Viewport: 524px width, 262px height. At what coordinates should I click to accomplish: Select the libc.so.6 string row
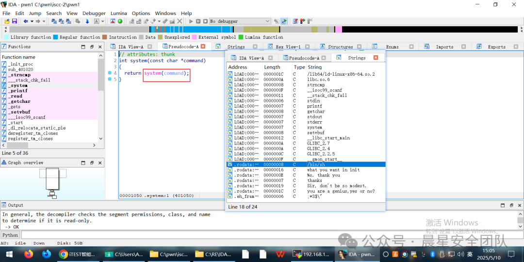click(306, 80)
